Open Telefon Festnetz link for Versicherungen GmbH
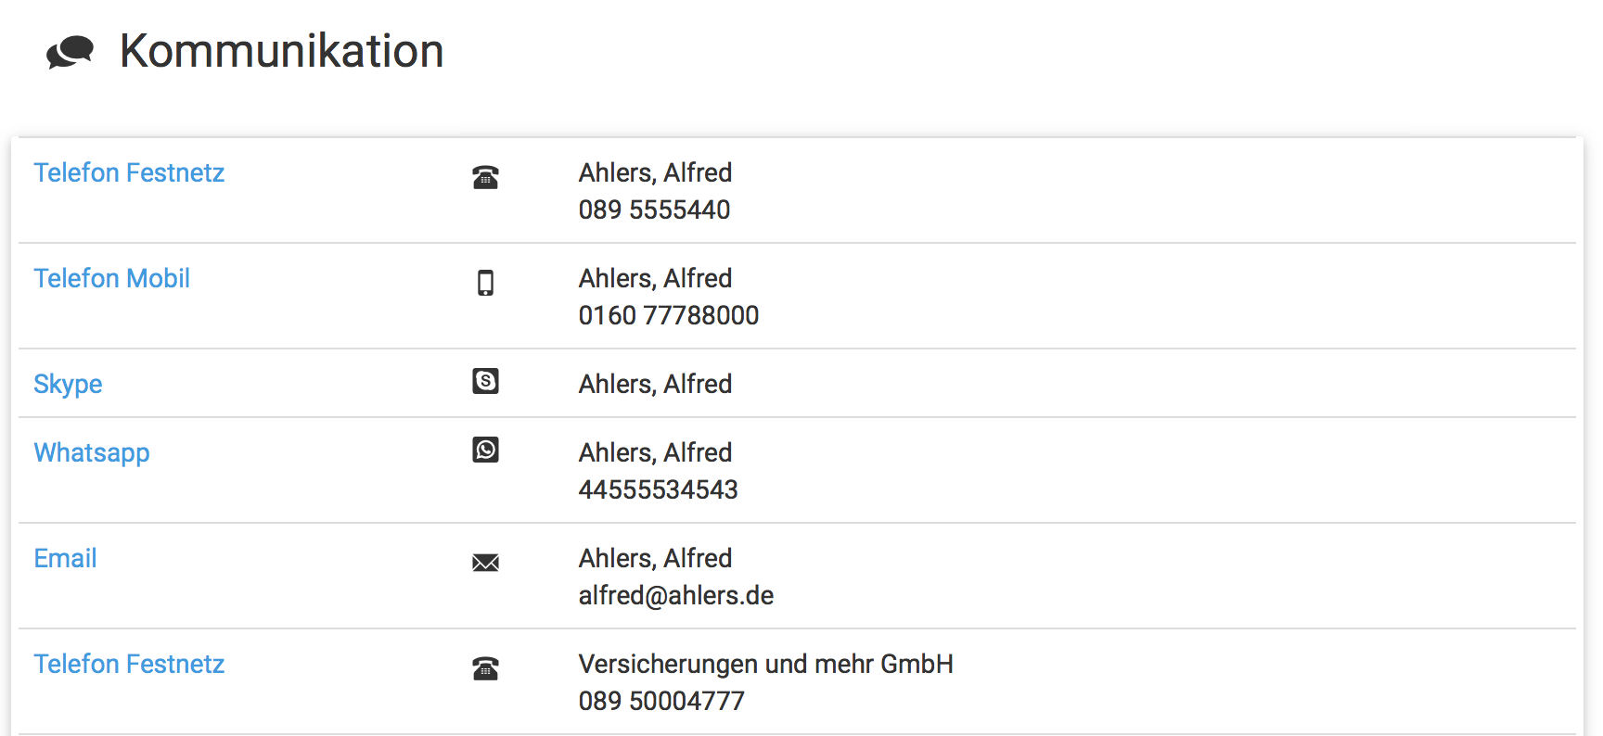 (x=129, y=665)
